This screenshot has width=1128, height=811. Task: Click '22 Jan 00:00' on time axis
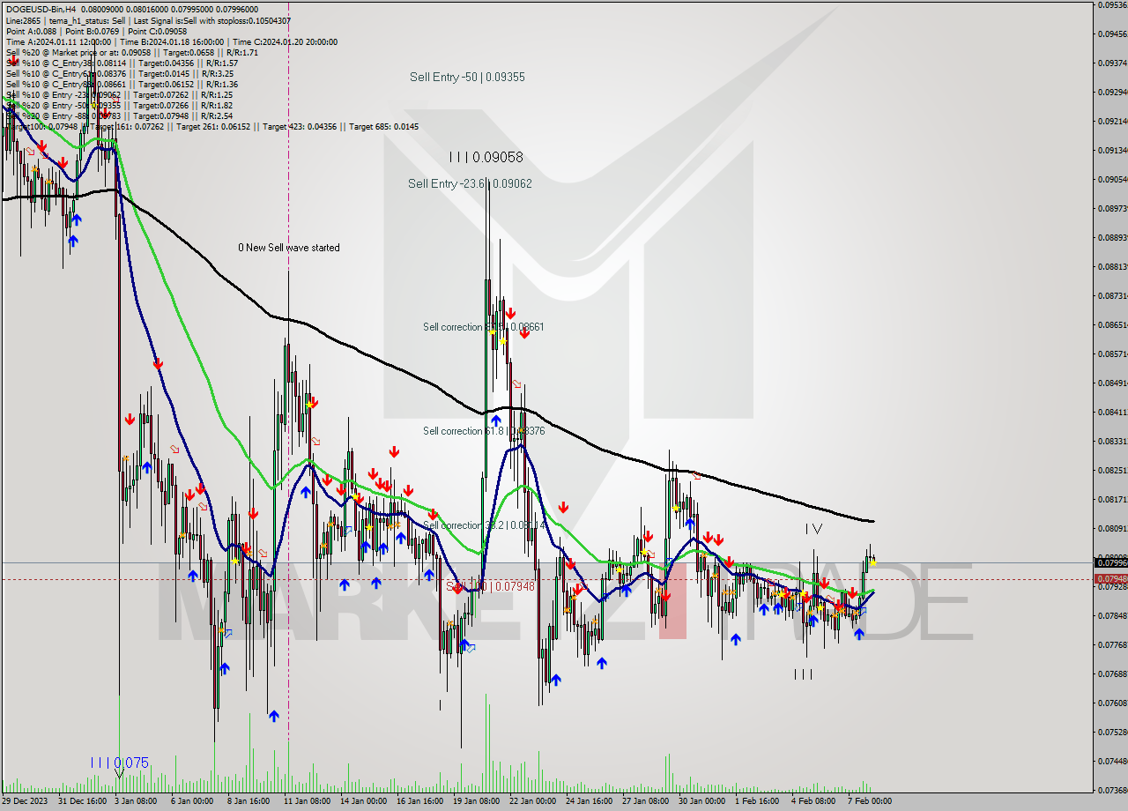[x=533, y=801]
